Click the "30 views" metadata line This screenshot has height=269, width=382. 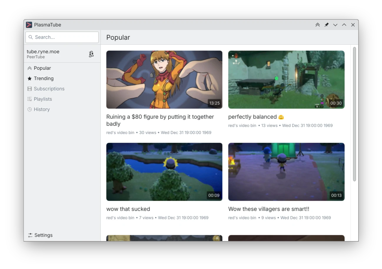(159, 133)
